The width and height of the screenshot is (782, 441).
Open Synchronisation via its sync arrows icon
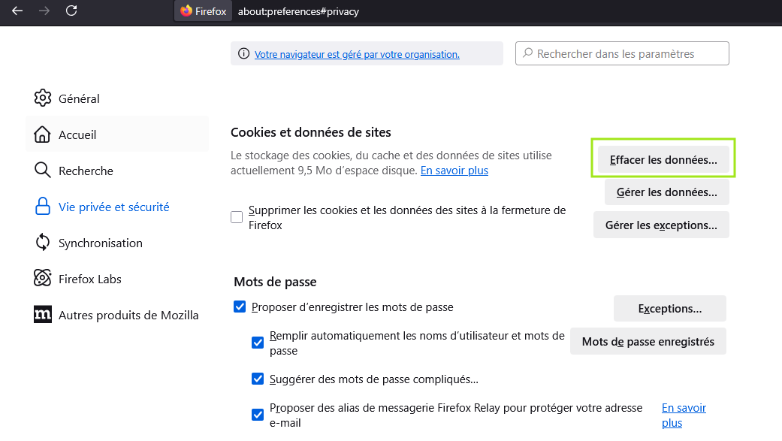[42, 243]
